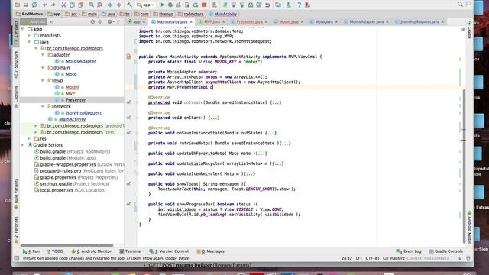Switch to MotosAdapter.java editor tab
489x275 pixels.
(x=366, y=22)
